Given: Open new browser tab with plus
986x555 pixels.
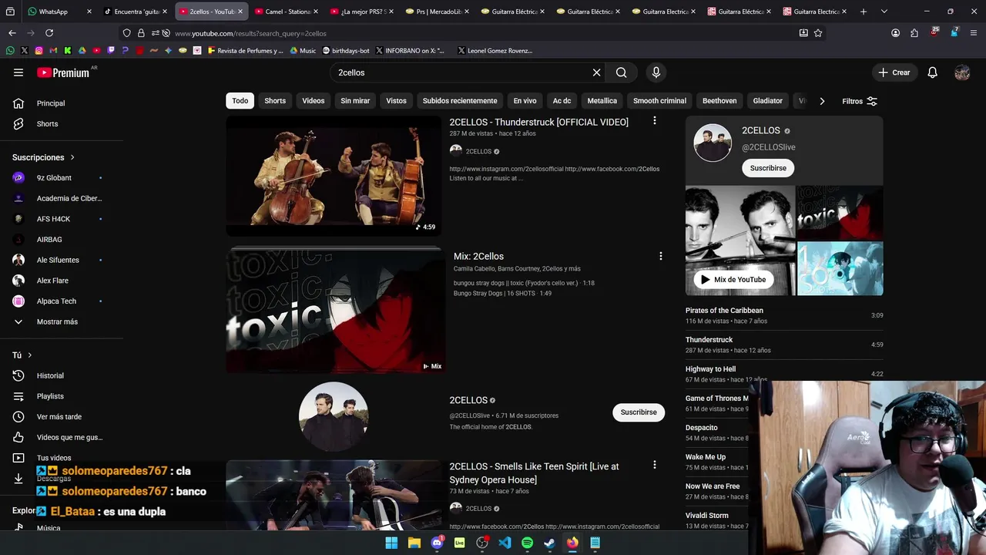Looking at the screenshot, I should 863,12.
